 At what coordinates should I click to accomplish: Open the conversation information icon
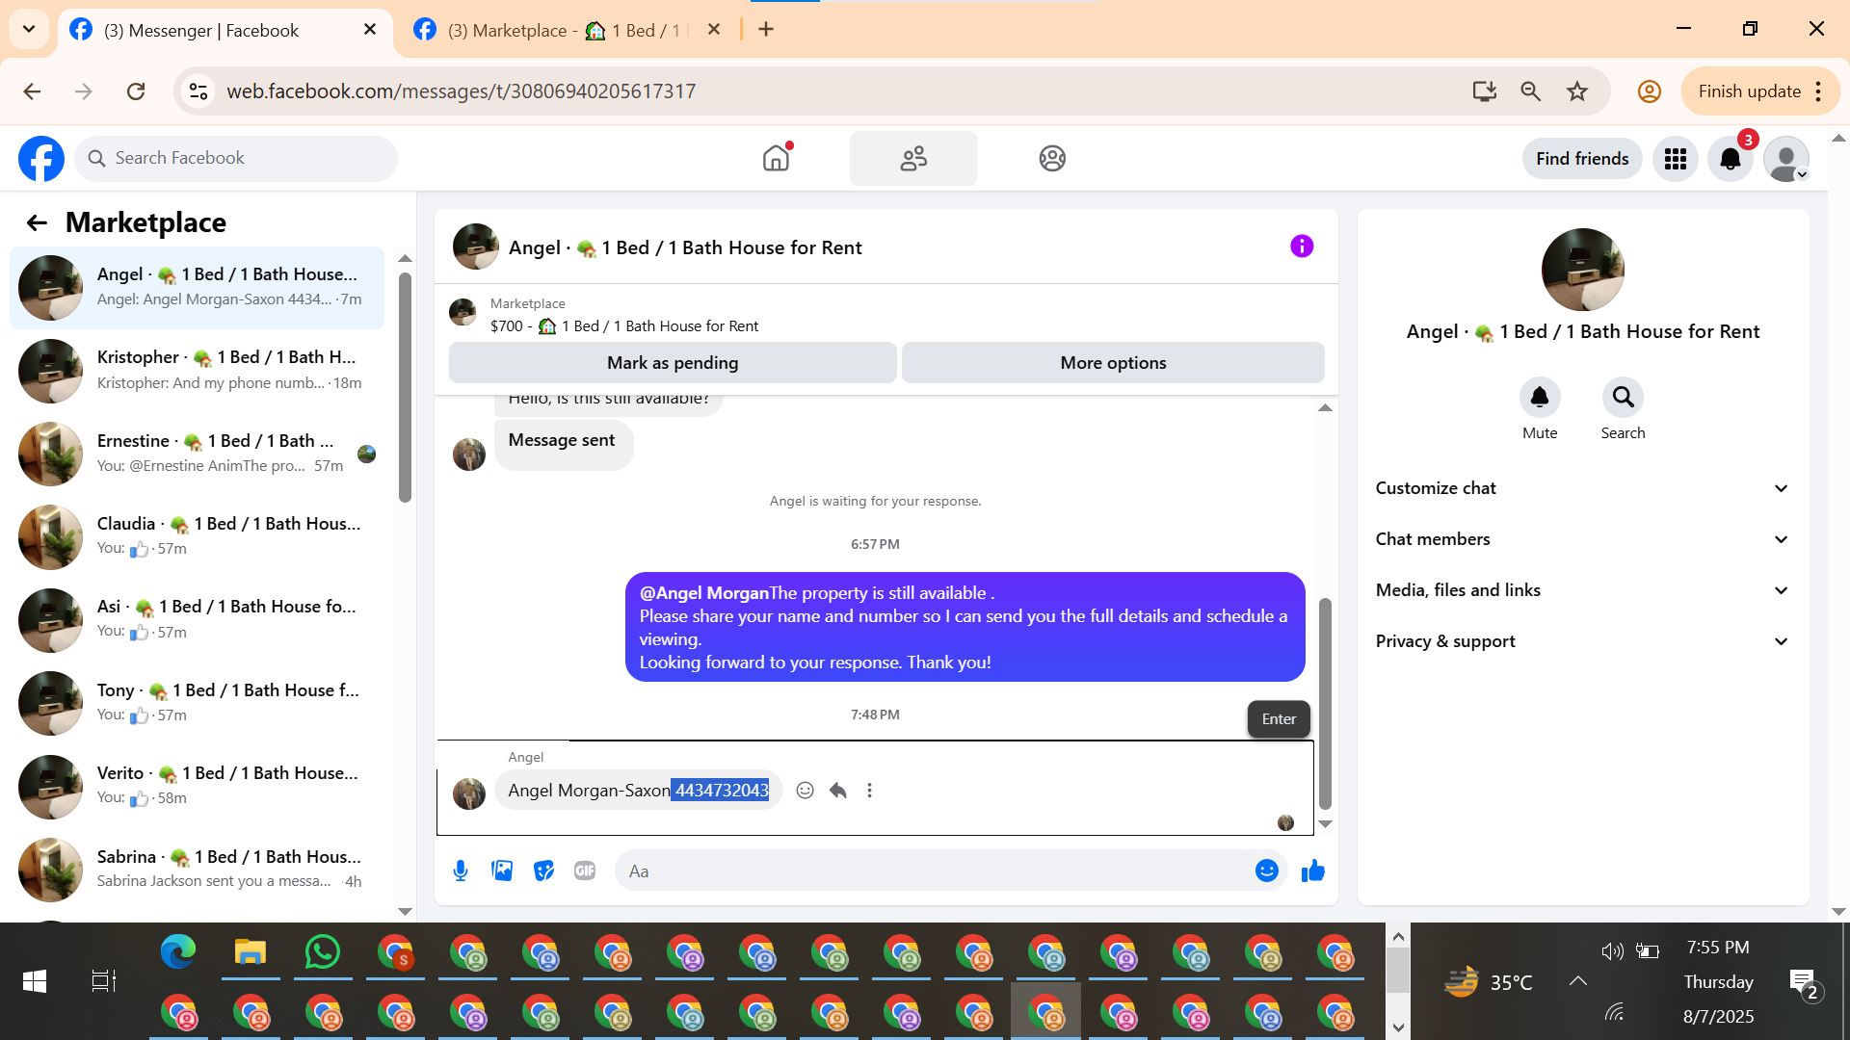(x=1302, y=247)
